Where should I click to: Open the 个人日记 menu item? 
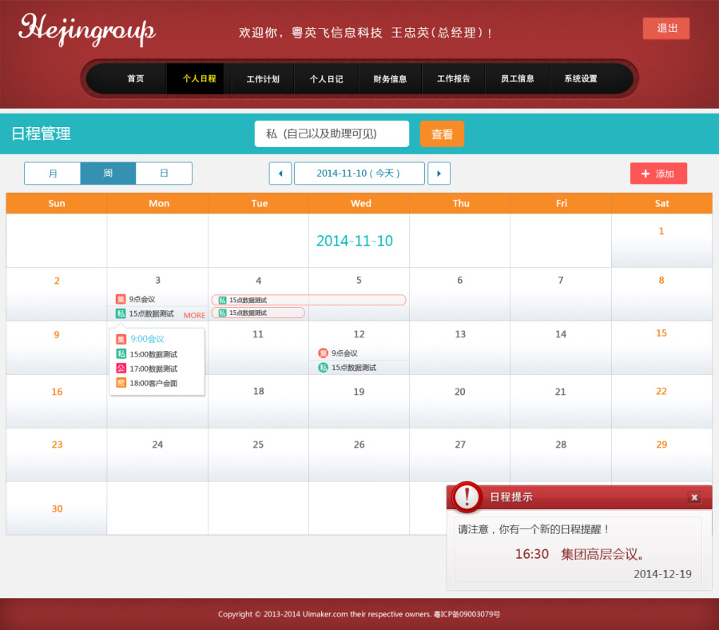[327, 79]
